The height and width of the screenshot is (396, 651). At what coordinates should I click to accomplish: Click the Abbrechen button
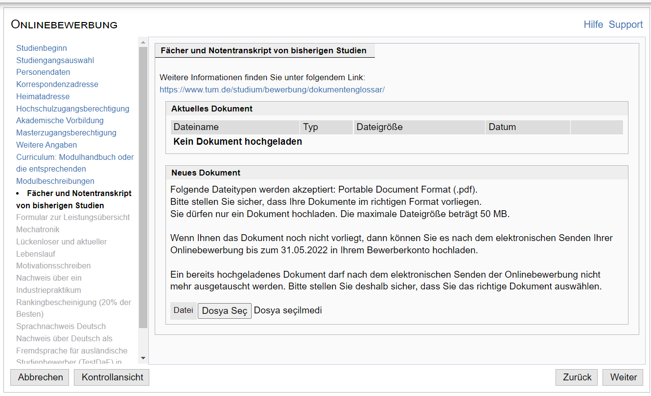[x=40, y=377]
